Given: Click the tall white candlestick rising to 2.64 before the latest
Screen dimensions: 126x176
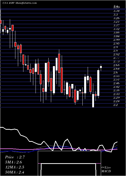Looking at the screenshot, I should 98,83.
